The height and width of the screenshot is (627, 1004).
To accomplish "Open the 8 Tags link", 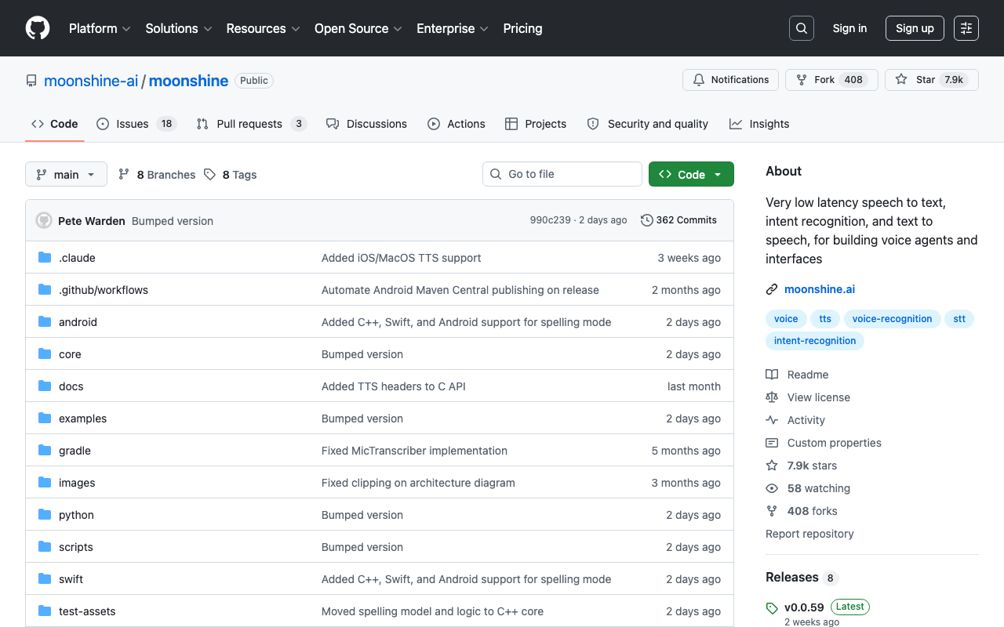I will tap(231, 175).
